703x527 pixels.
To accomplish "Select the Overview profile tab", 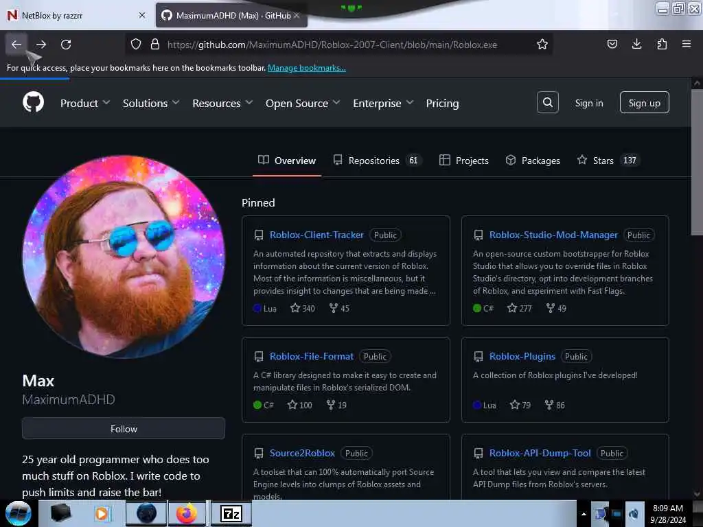I will [287, 161].
